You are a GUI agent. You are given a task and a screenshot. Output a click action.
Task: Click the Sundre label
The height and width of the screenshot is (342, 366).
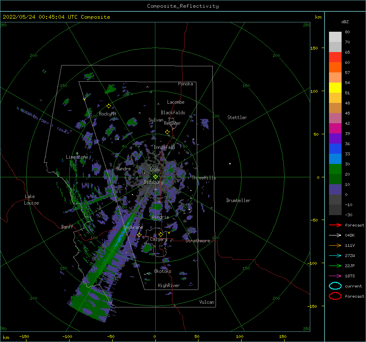123,169
